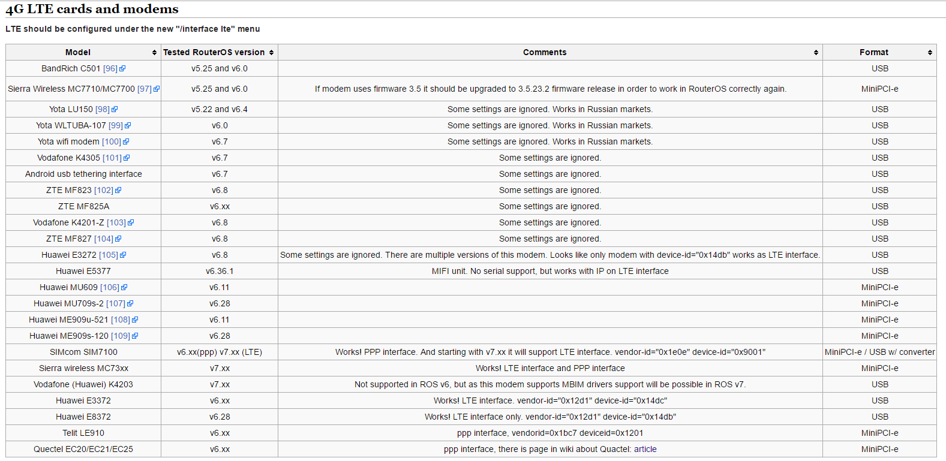Viewport: 946px width, 461px height.
Task: Open external link icon next to Sierra Wireless MC7710/MC7700
Action: pyautogui.click(x=157, y=89)
